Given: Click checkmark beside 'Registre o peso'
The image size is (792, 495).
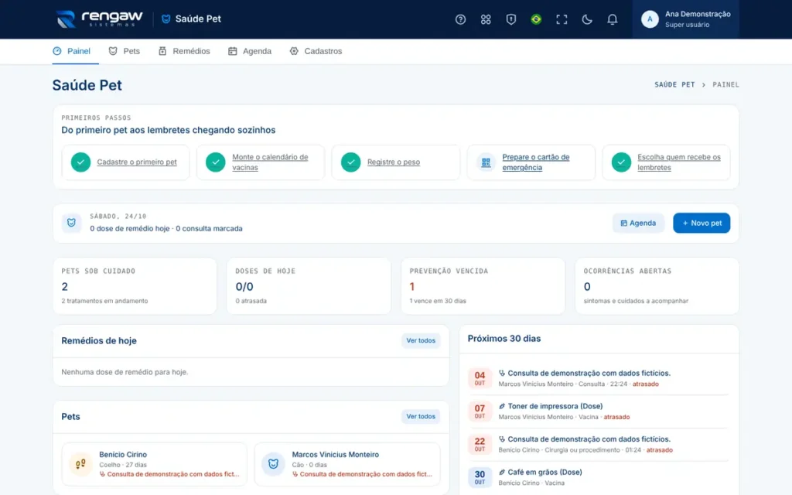Looking at the screenshot, I should 350,162.
